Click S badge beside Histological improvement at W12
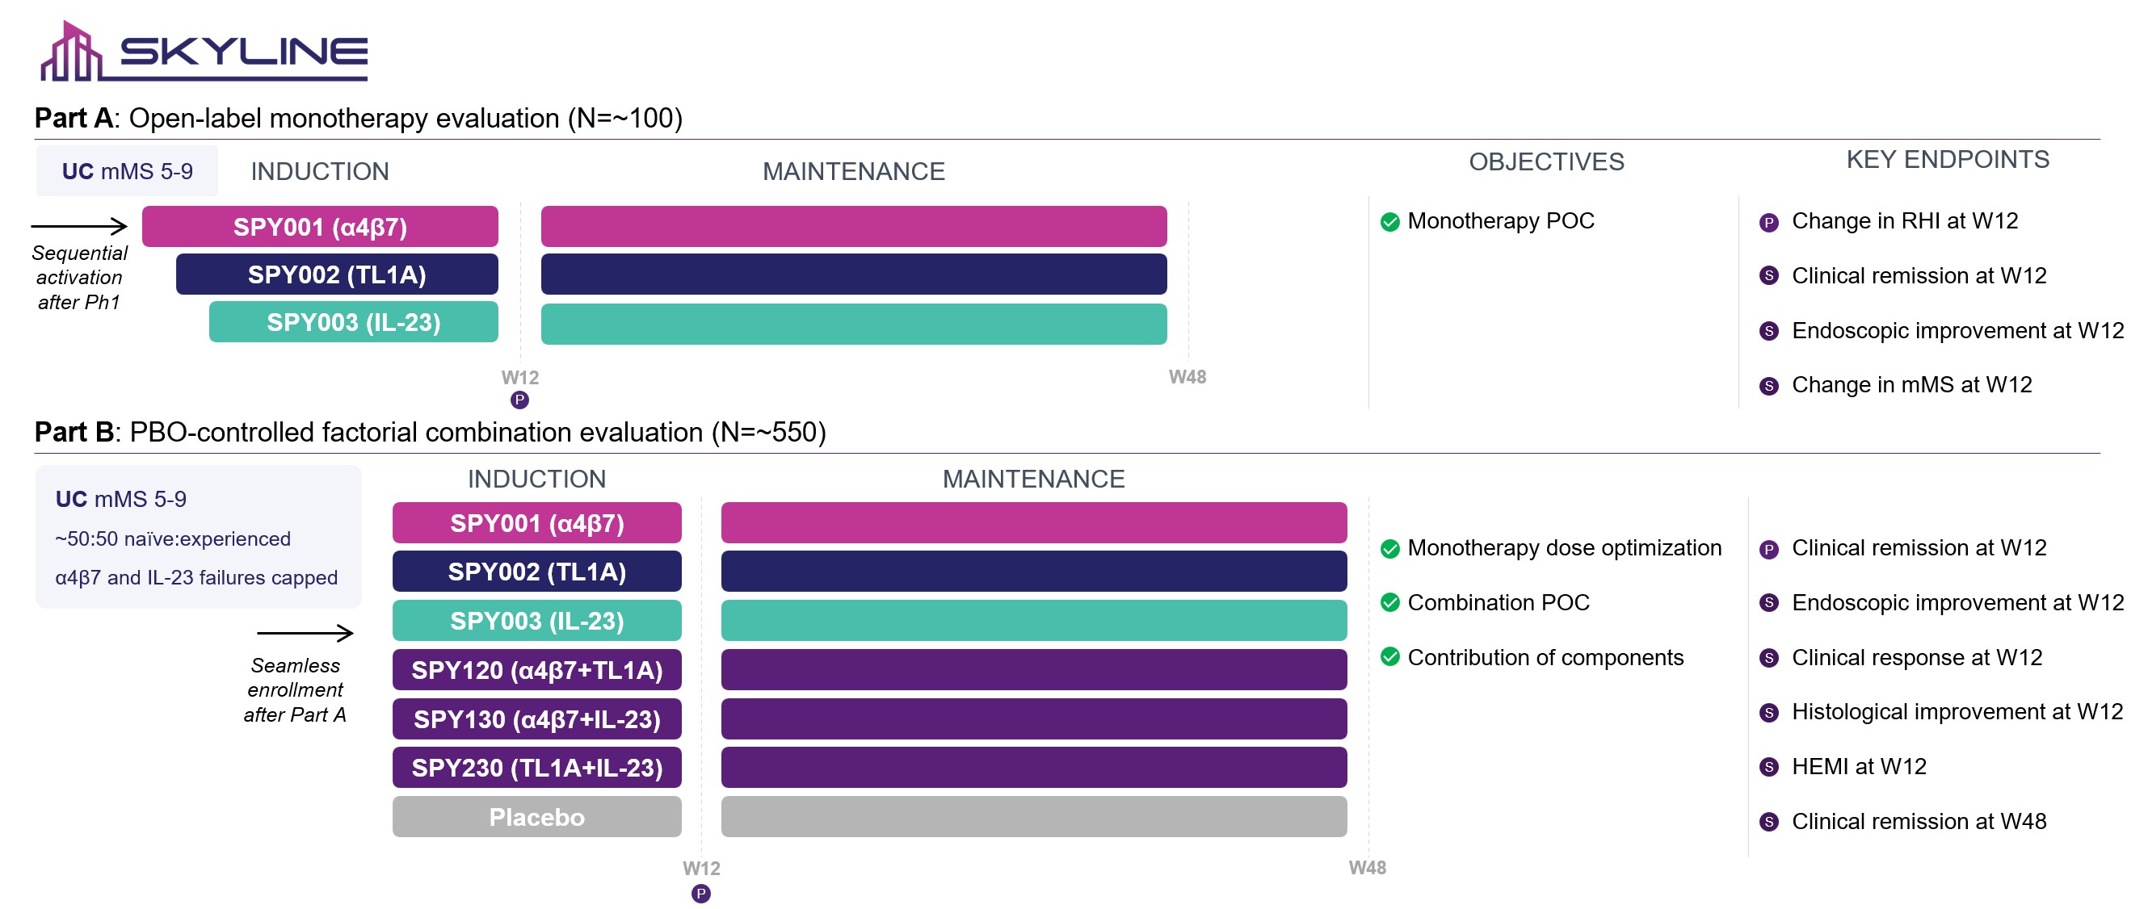 tap(1768, 712)
